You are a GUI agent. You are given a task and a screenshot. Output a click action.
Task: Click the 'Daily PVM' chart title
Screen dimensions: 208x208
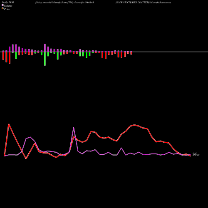[x=8, y=2]
